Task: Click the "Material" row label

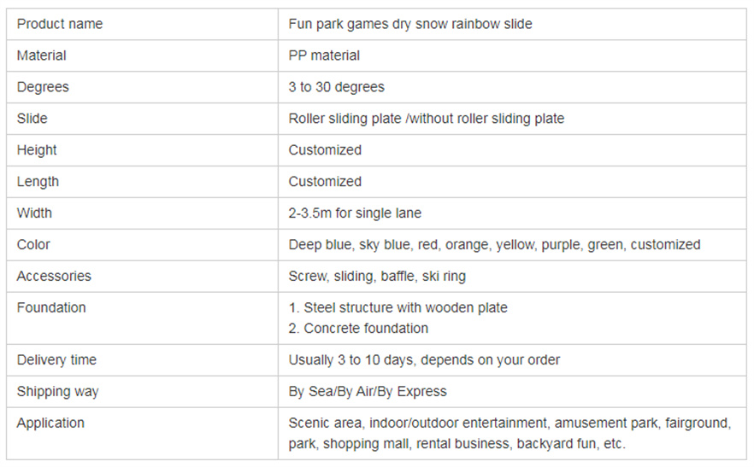Action: [42, 55]
